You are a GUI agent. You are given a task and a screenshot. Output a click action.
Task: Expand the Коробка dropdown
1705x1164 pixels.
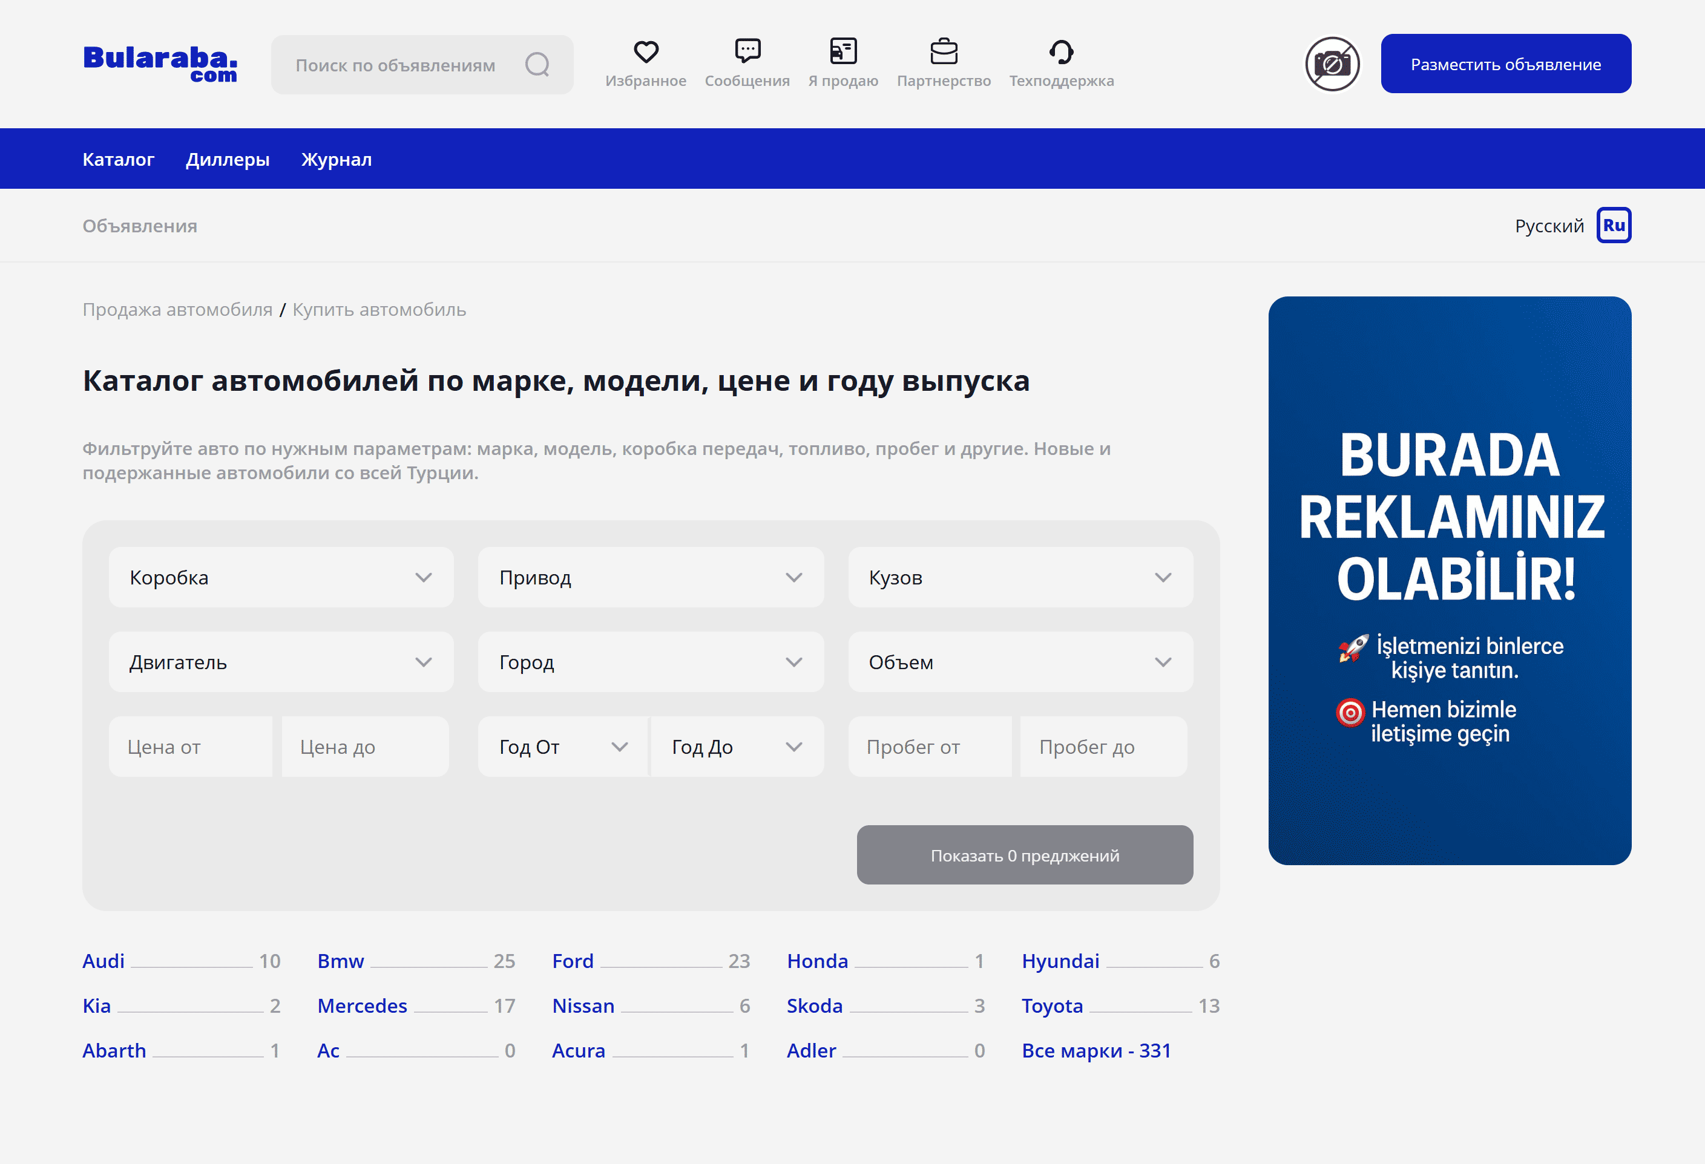point(281,577)
